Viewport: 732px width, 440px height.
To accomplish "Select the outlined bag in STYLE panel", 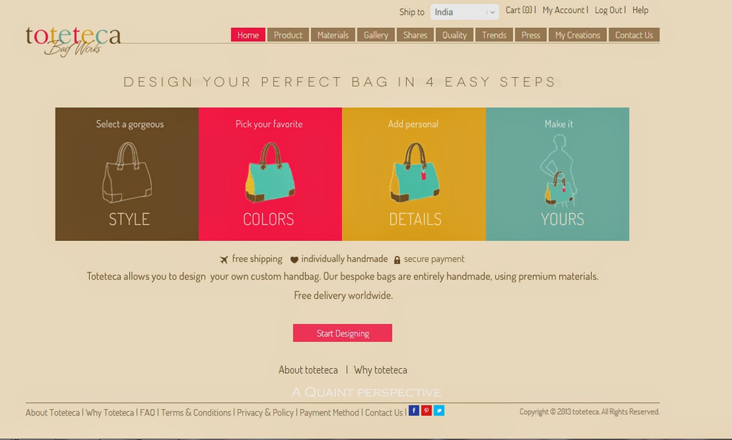I will (127, 172).
